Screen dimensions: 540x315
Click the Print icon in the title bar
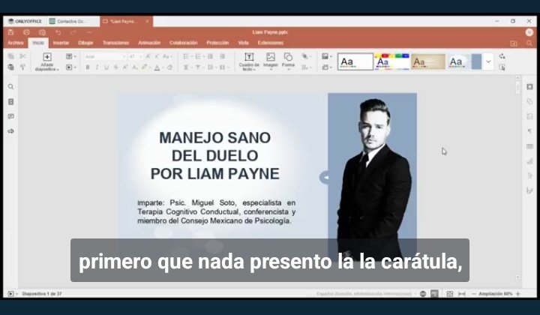(x=26, y=32)
